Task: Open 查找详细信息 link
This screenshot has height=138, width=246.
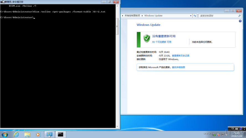Action: (x=178, y=67)
